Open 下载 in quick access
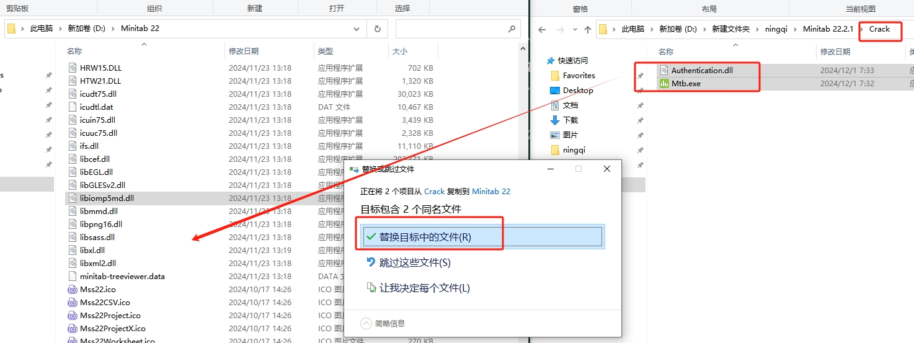914x343 pixels. pos(570,120)
